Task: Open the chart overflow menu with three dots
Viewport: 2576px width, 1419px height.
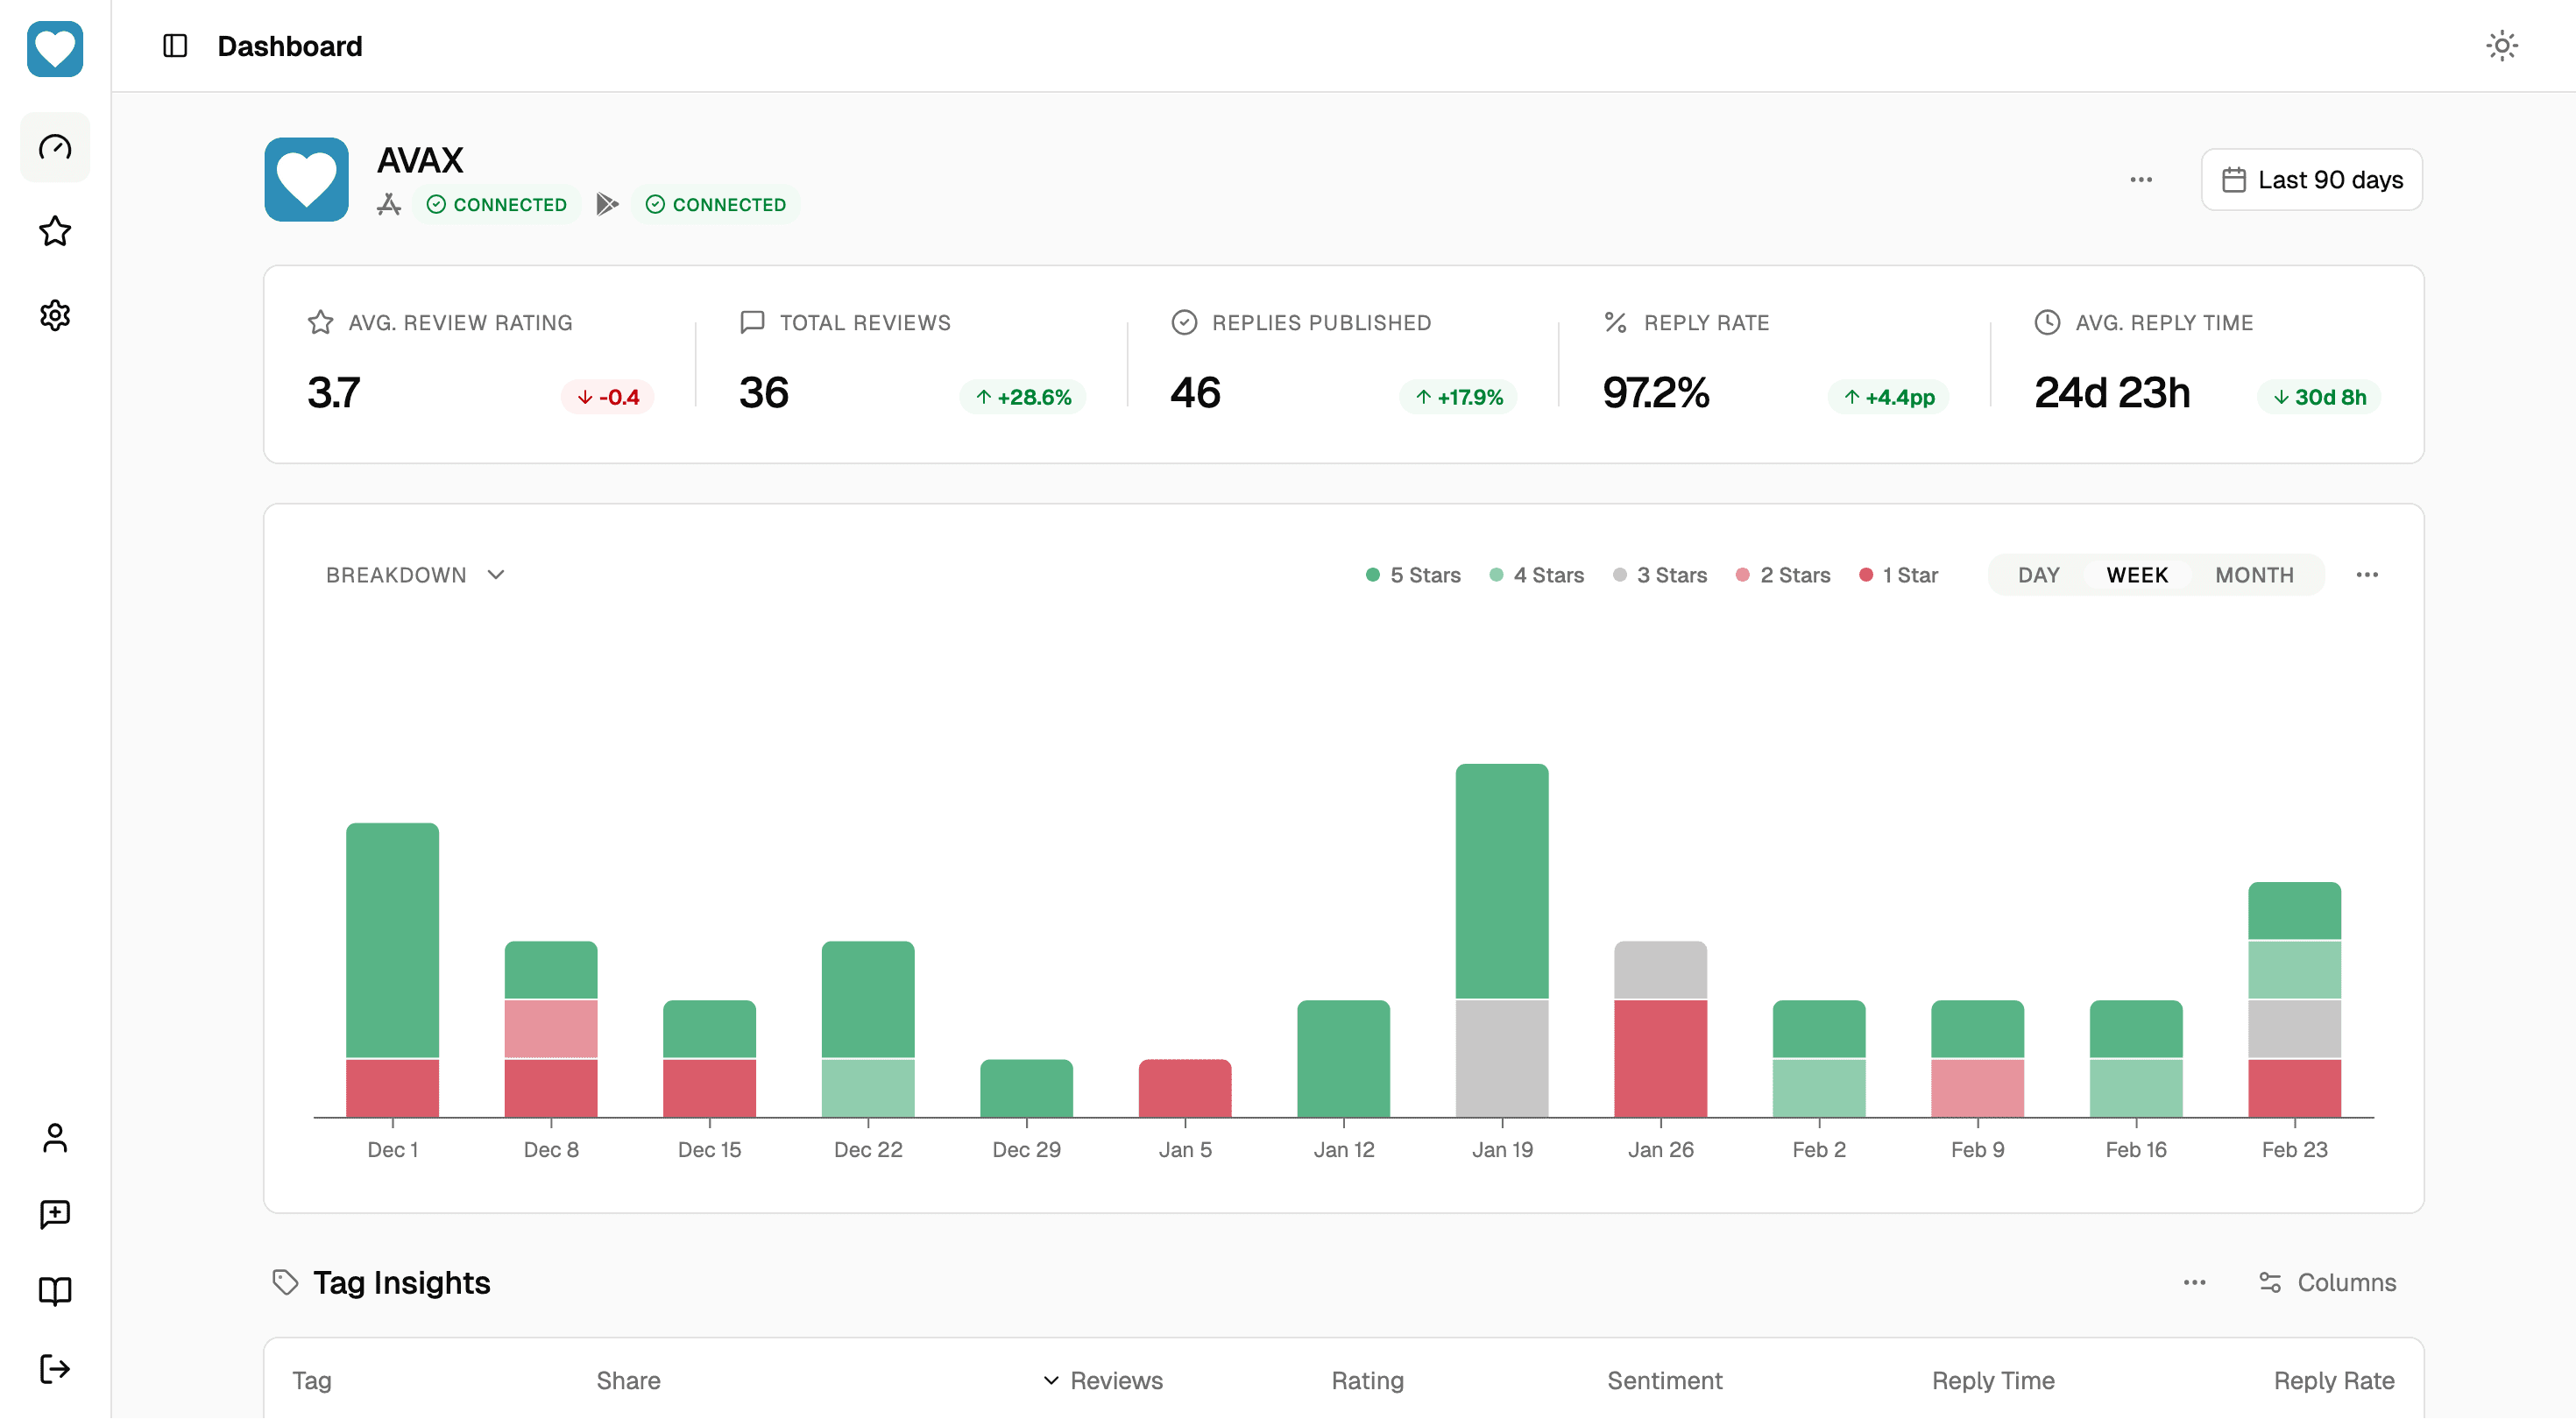Action: pyautogui.click(x=2368, y=575)
